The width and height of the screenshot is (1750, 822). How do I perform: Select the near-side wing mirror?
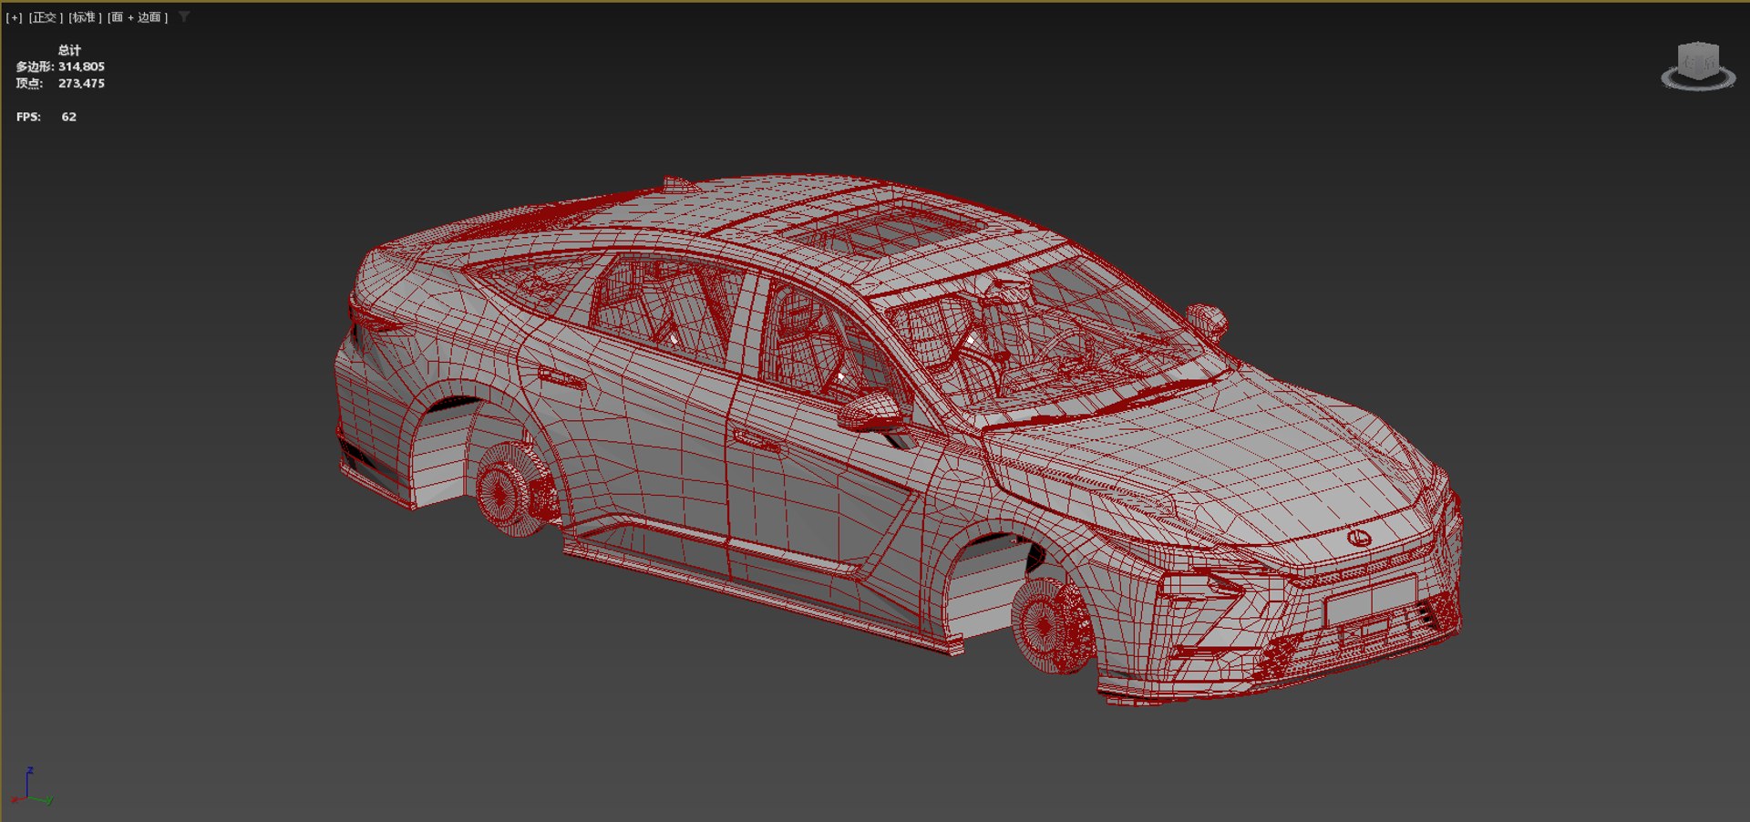pos(871,412)
